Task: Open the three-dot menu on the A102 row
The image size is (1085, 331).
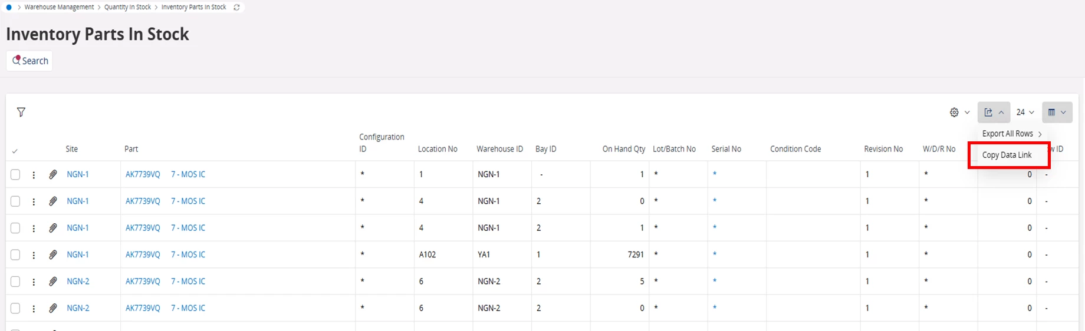Action: (x=34, y=255)
